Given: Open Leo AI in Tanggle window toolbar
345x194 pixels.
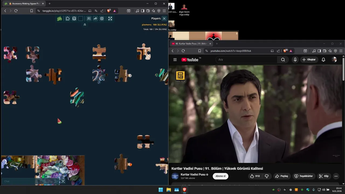Looking at the screenshot, I should [153, 11].
